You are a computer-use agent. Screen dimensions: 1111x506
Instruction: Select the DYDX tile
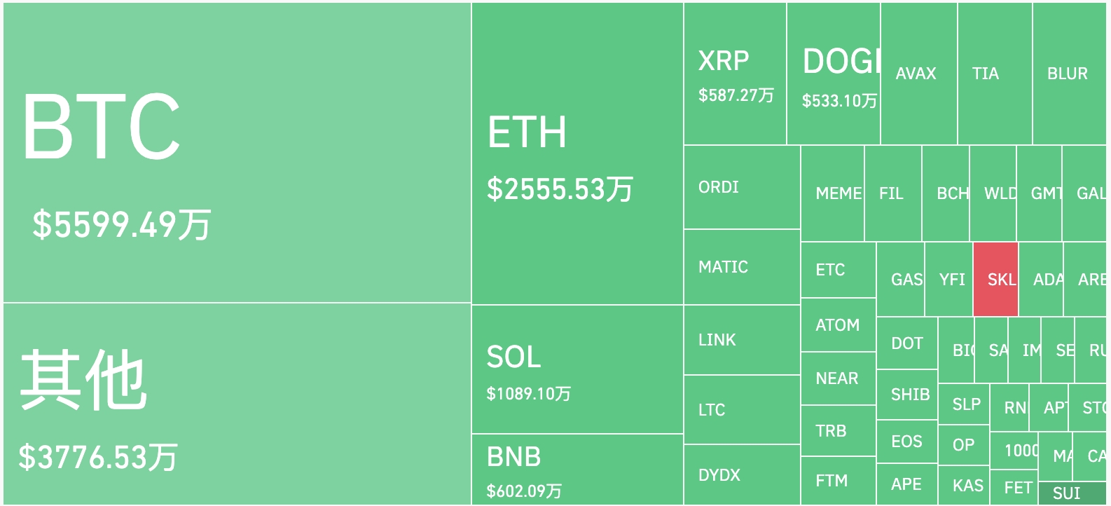click(x=742, y=475)
